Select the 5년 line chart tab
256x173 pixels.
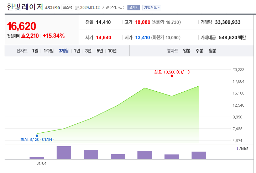[x=100, y=51]
